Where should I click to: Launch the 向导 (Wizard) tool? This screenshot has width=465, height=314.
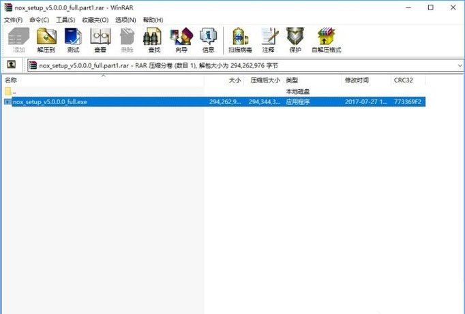click(181, 40)
